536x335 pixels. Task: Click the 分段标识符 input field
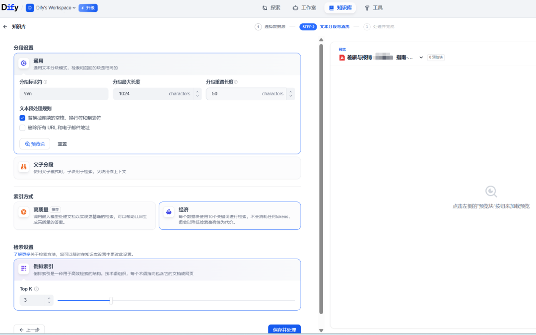(64, 94)
